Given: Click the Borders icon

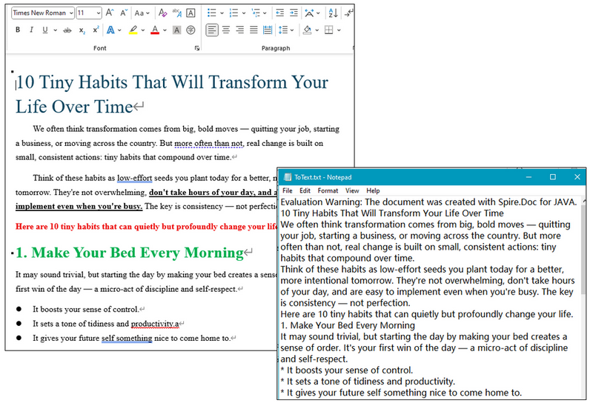Looking at the screenshot, I should coord(329,30).
